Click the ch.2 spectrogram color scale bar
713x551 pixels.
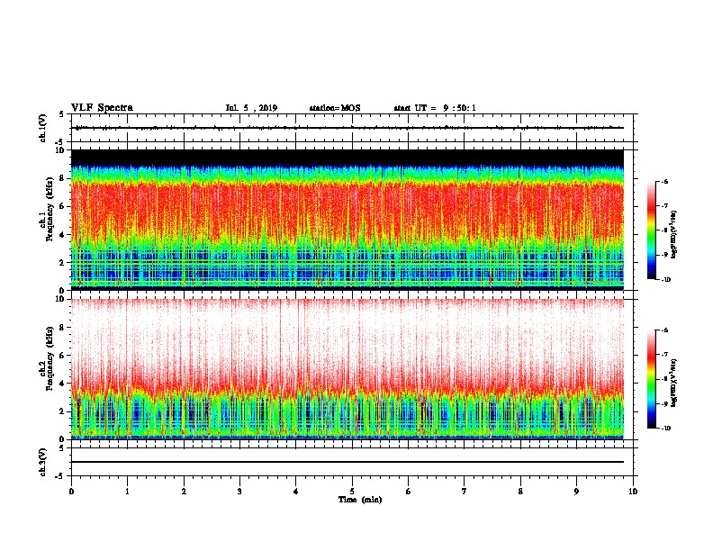tap(651, 379)
